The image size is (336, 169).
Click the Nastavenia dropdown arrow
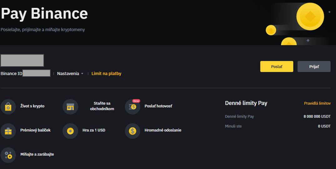(82, 74)
